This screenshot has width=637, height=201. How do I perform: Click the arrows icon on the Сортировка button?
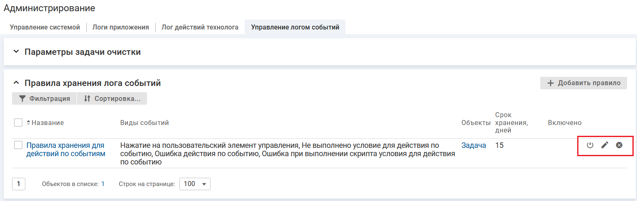[87, 98]
